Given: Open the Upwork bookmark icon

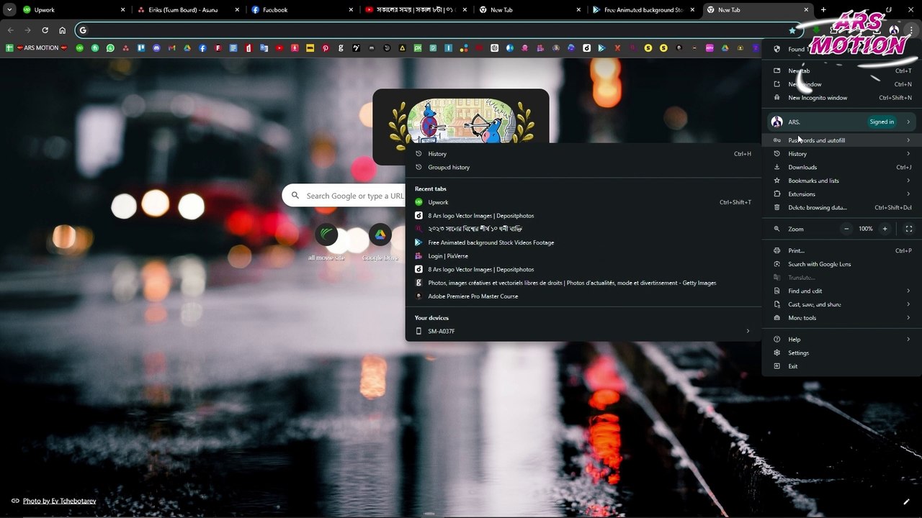Looking at the screenshot, I should pos(79,48).
